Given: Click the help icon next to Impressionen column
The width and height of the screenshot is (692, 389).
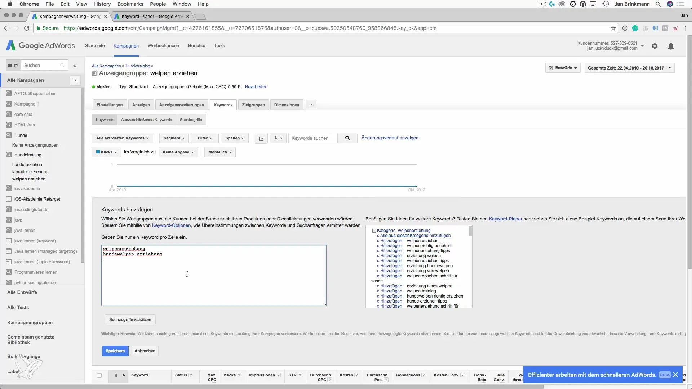Looking at the screenshot, I should (x=278, y=375).
